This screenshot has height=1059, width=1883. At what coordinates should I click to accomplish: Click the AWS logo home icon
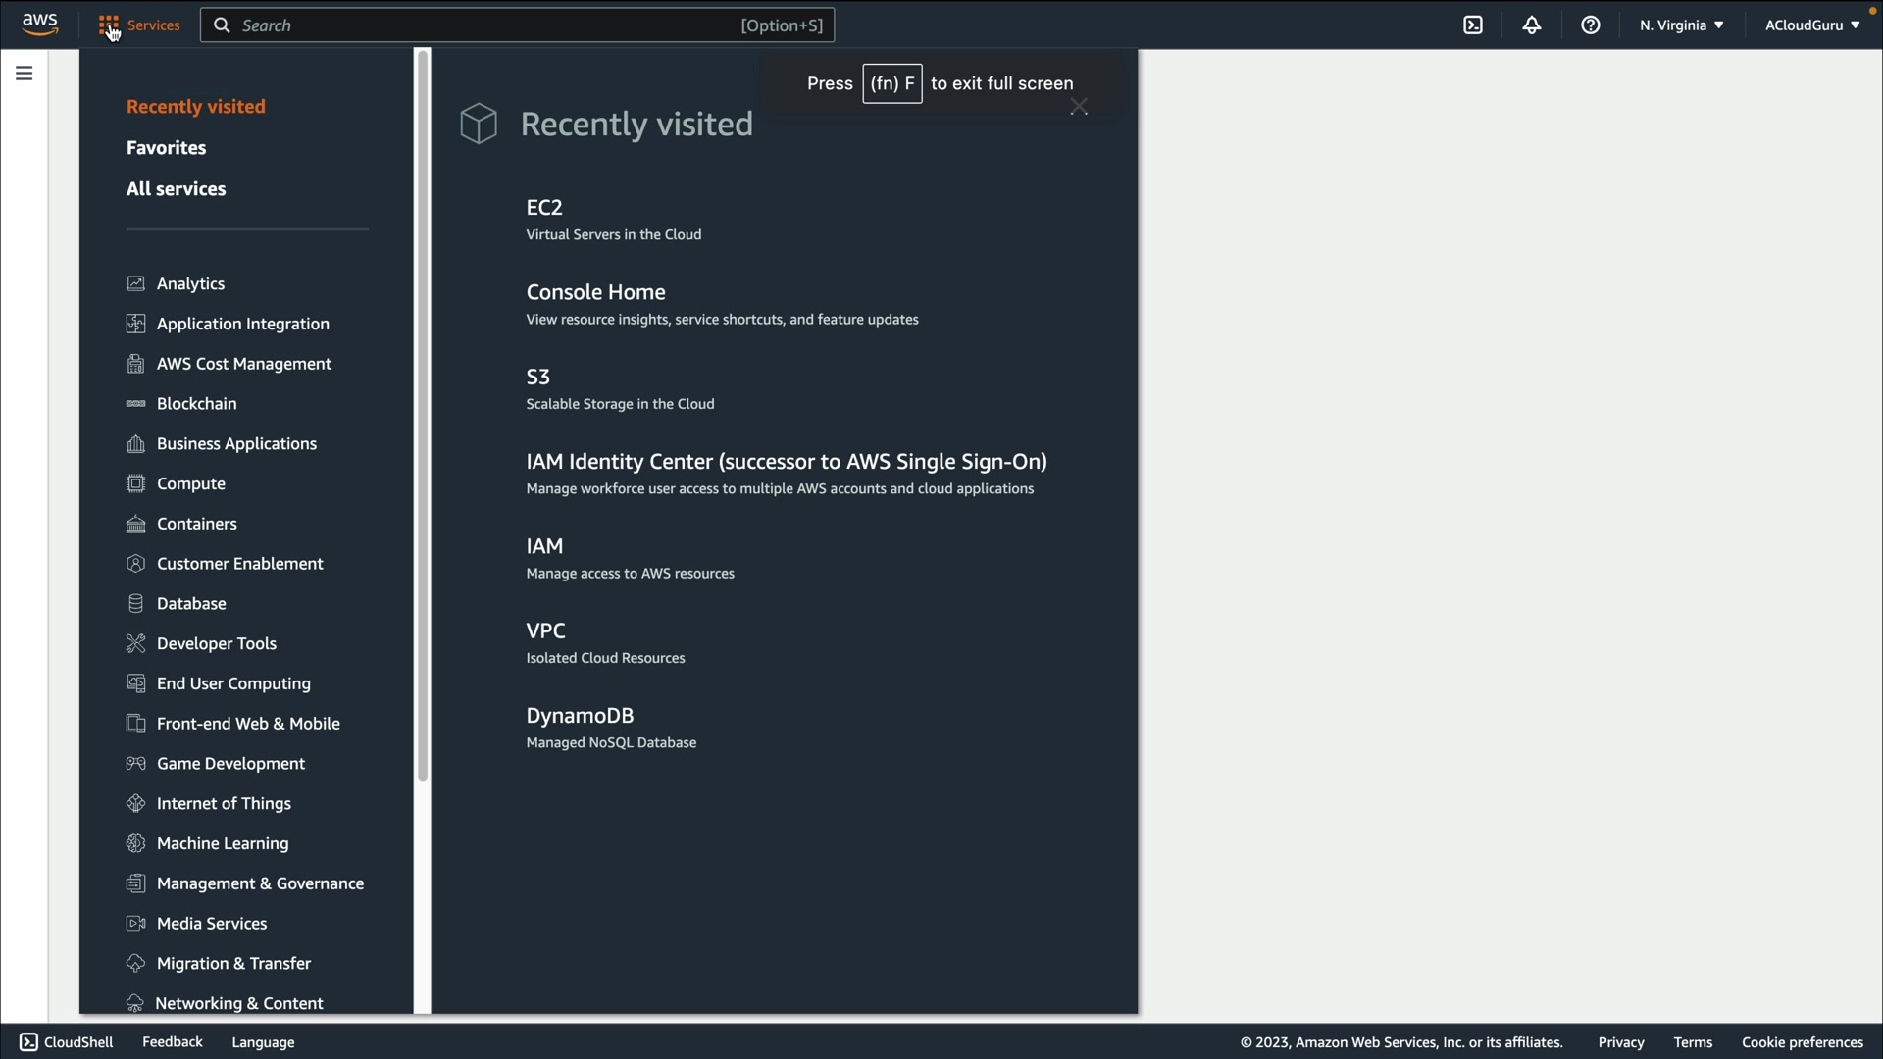click(40, 25)
